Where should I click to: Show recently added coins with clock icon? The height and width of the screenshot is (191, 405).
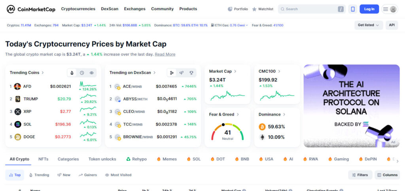82,73
